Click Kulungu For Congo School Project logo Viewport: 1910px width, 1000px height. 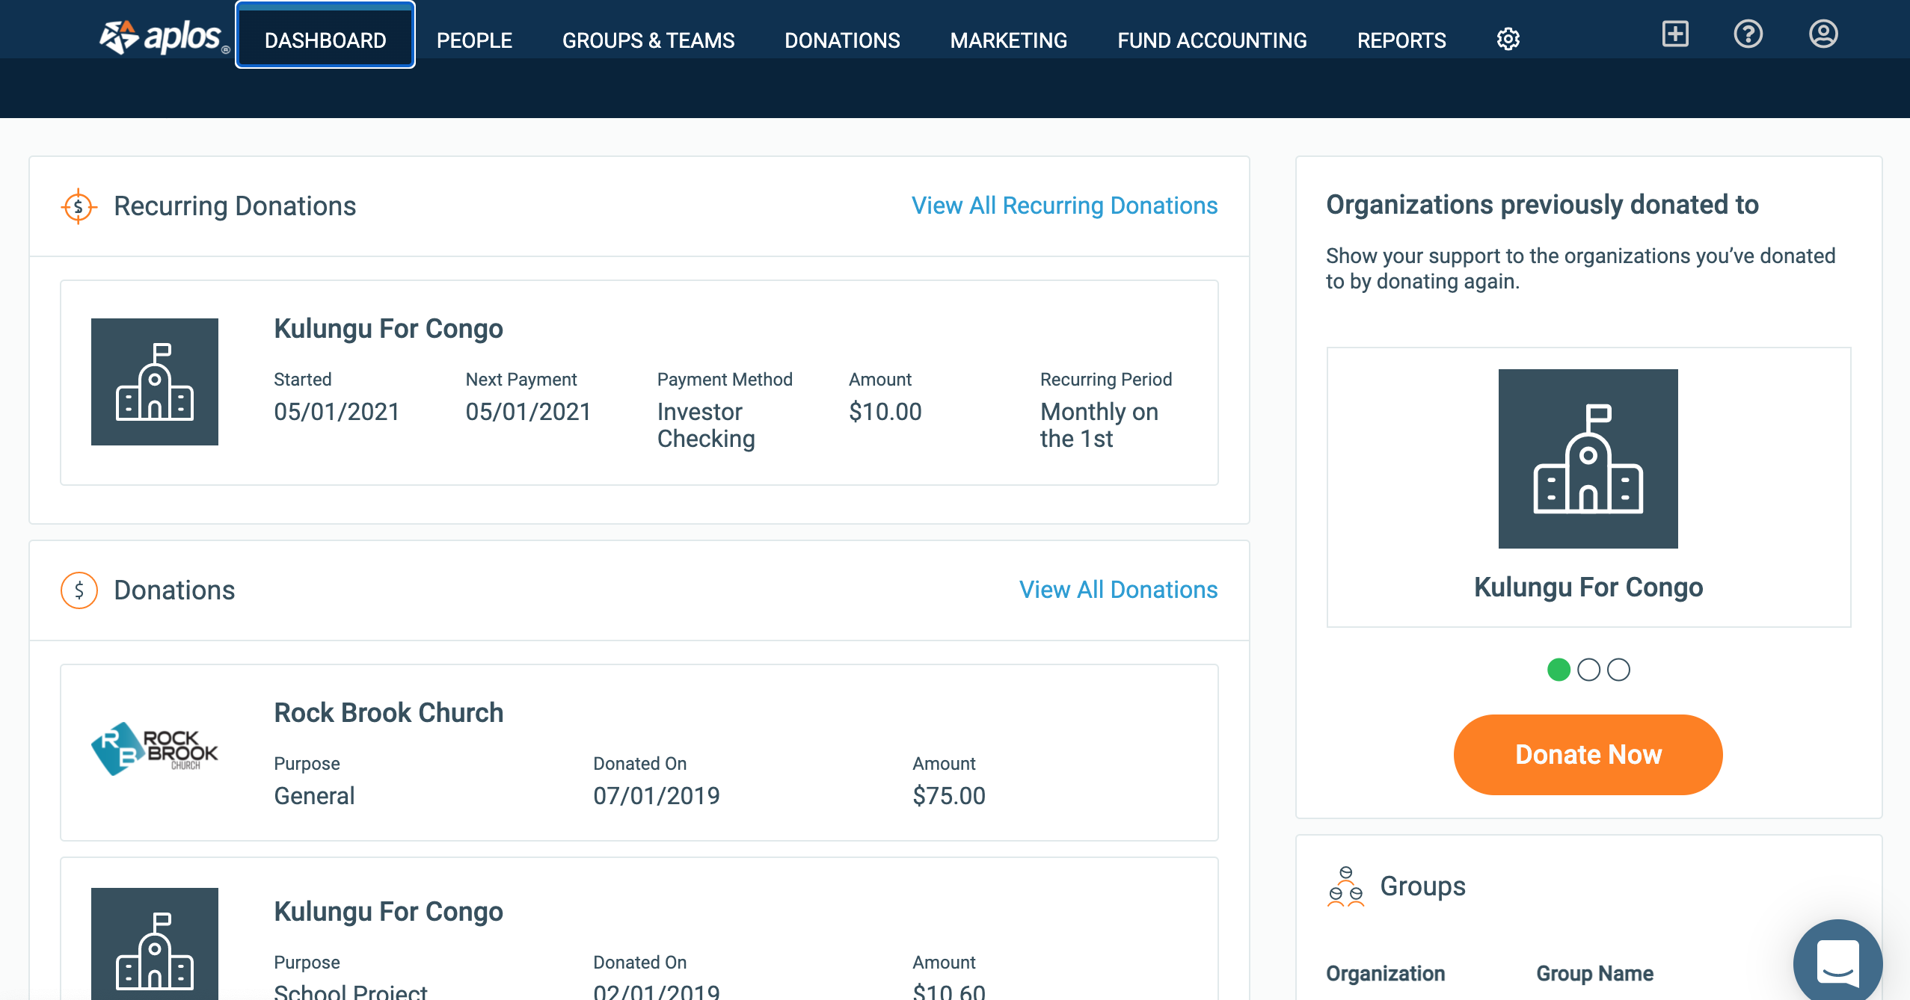[x=155, y=943]
